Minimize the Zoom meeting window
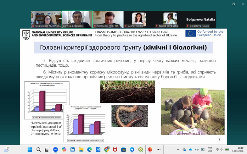This screenshot has width=247, height=154. click(x=225, y=4)
